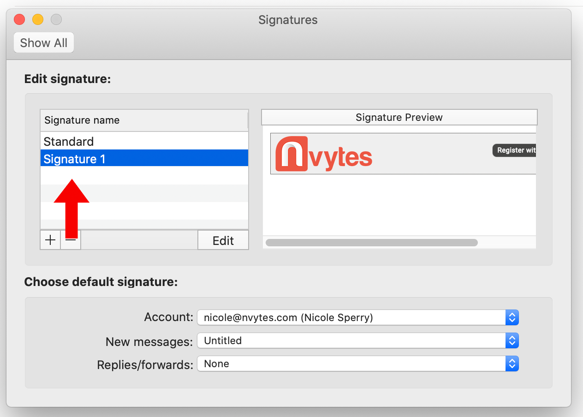The width and height of the screenshot is (583, 417).
Task: Click the dark 'Register' badge in the preview
Action: tap(514, 150)
